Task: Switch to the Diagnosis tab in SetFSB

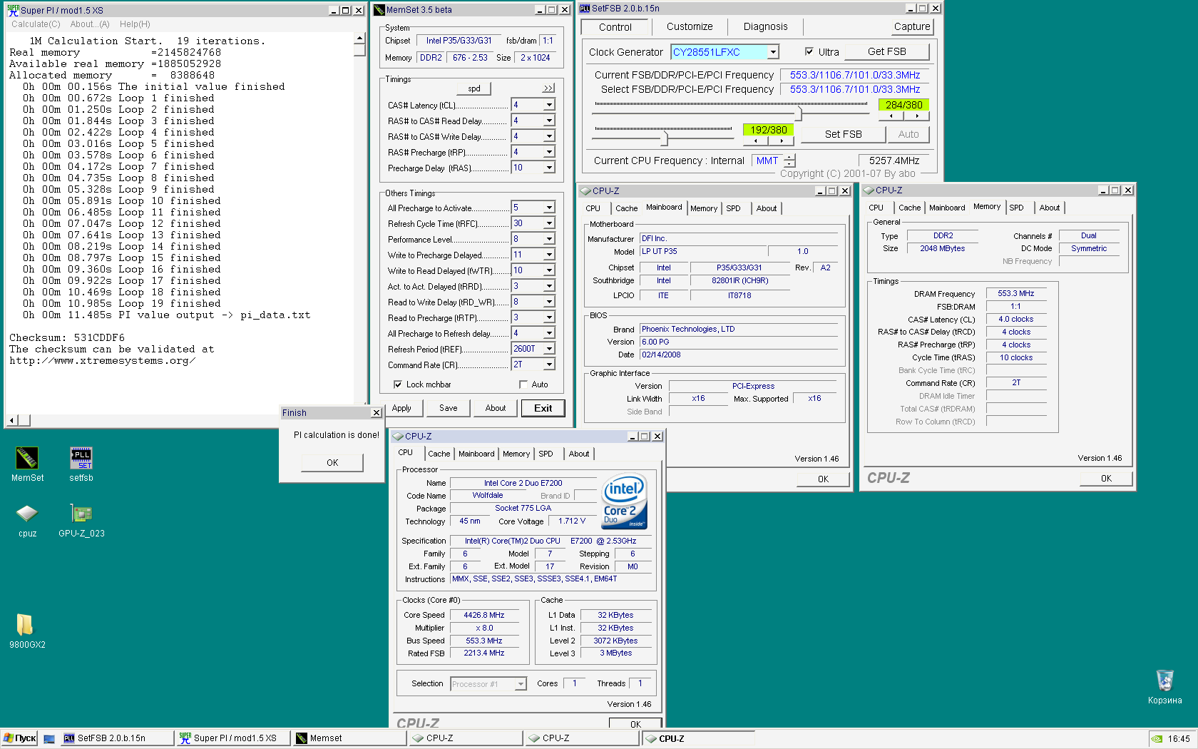Action: [765, 26]
